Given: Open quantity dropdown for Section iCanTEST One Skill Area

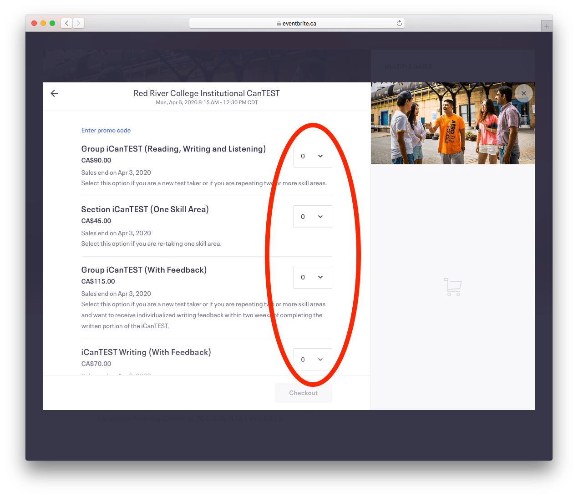Looking at the screenshot, I should coord(313,217).
